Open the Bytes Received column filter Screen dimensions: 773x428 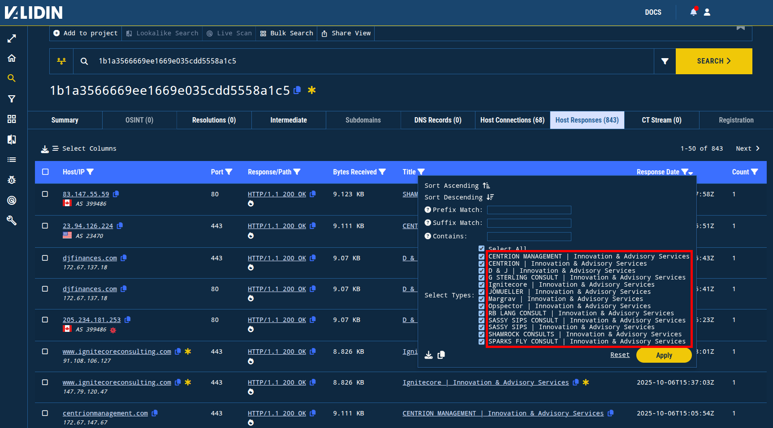tap(382, 172)
